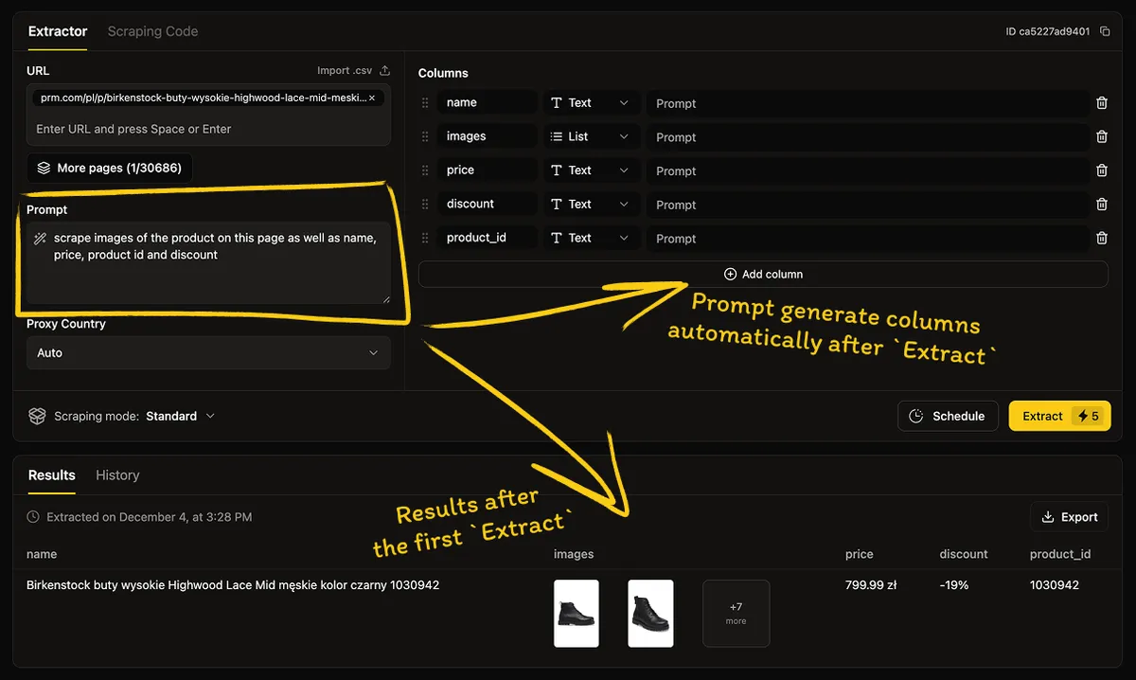
Task: Click the upload icon beside Import .csv
Action: point(382,70)
